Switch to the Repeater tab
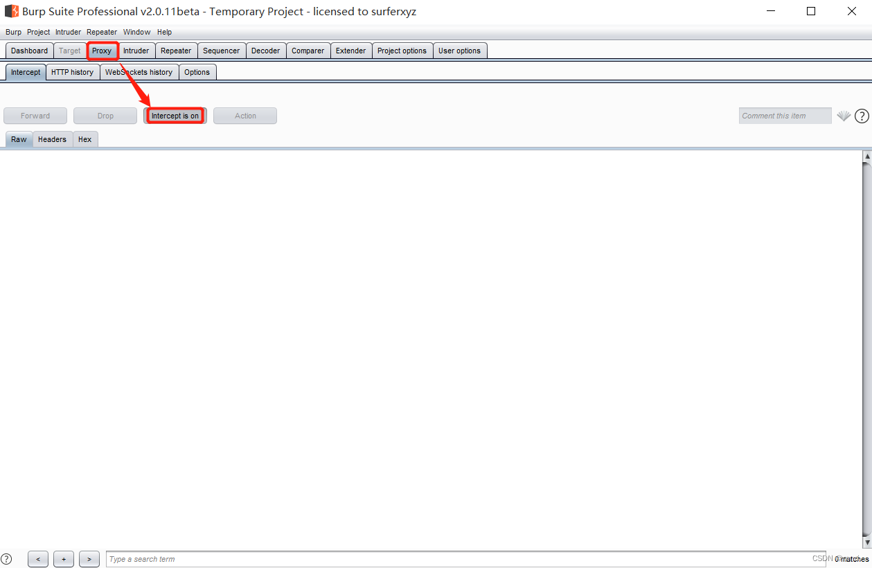 pyautogui.click(x=176, y=51)
